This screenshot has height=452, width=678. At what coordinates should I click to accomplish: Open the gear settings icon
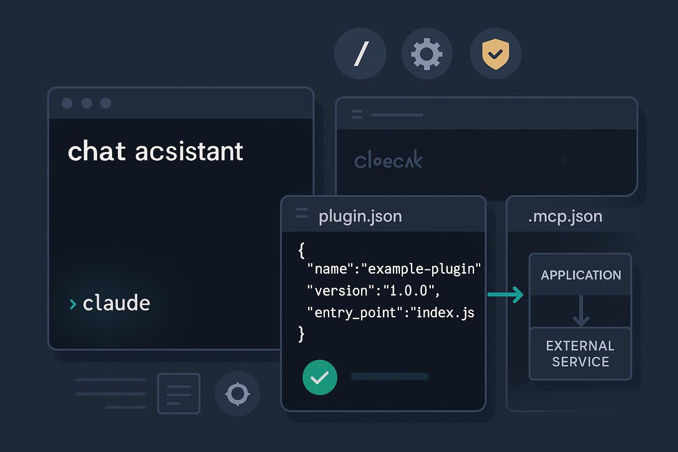(x=427, y=54)
